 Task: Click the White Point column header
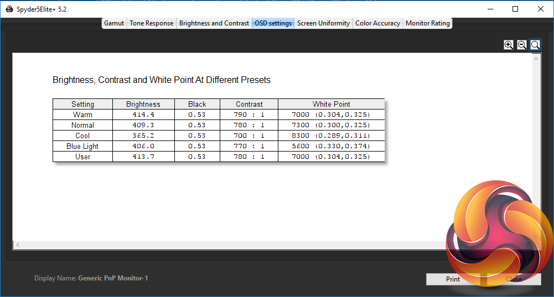click(x=331, y=104)
